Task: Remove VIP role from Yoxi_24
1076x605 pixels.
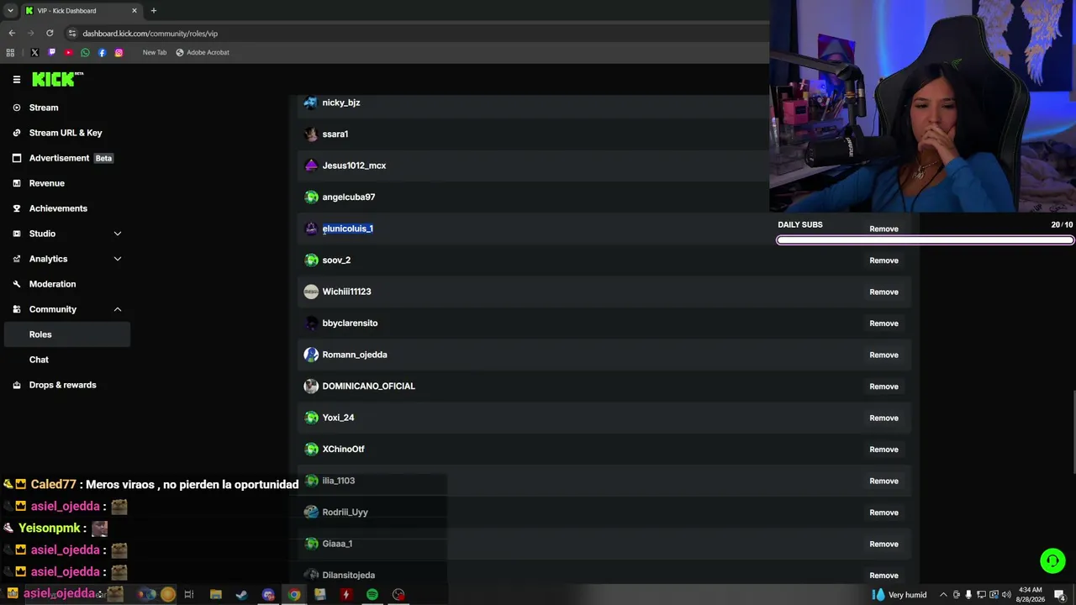Action: 883,418
